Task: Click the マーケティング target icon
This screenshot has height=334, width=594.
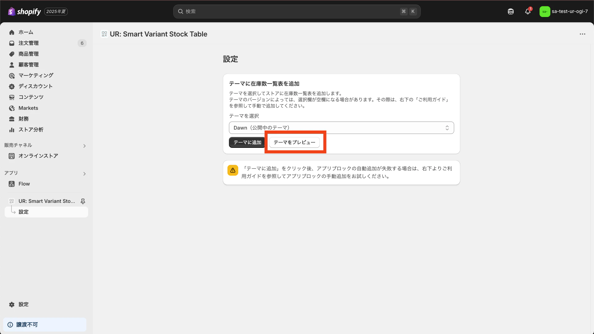Action: pyautogui.click(x=12, y=75)
